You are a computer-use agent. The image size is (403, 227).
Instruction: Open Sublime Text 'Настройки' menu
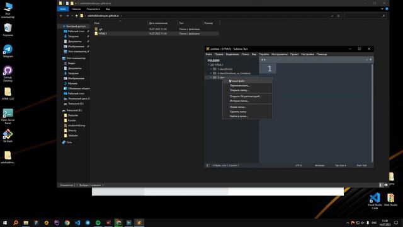[308, 54]
